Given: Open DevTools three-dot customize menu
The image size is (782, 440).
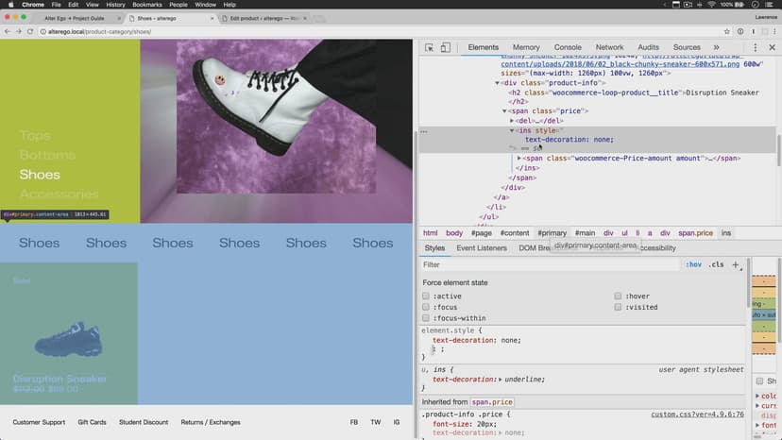Looking at the screenshot, I should (x=756, y=47).
